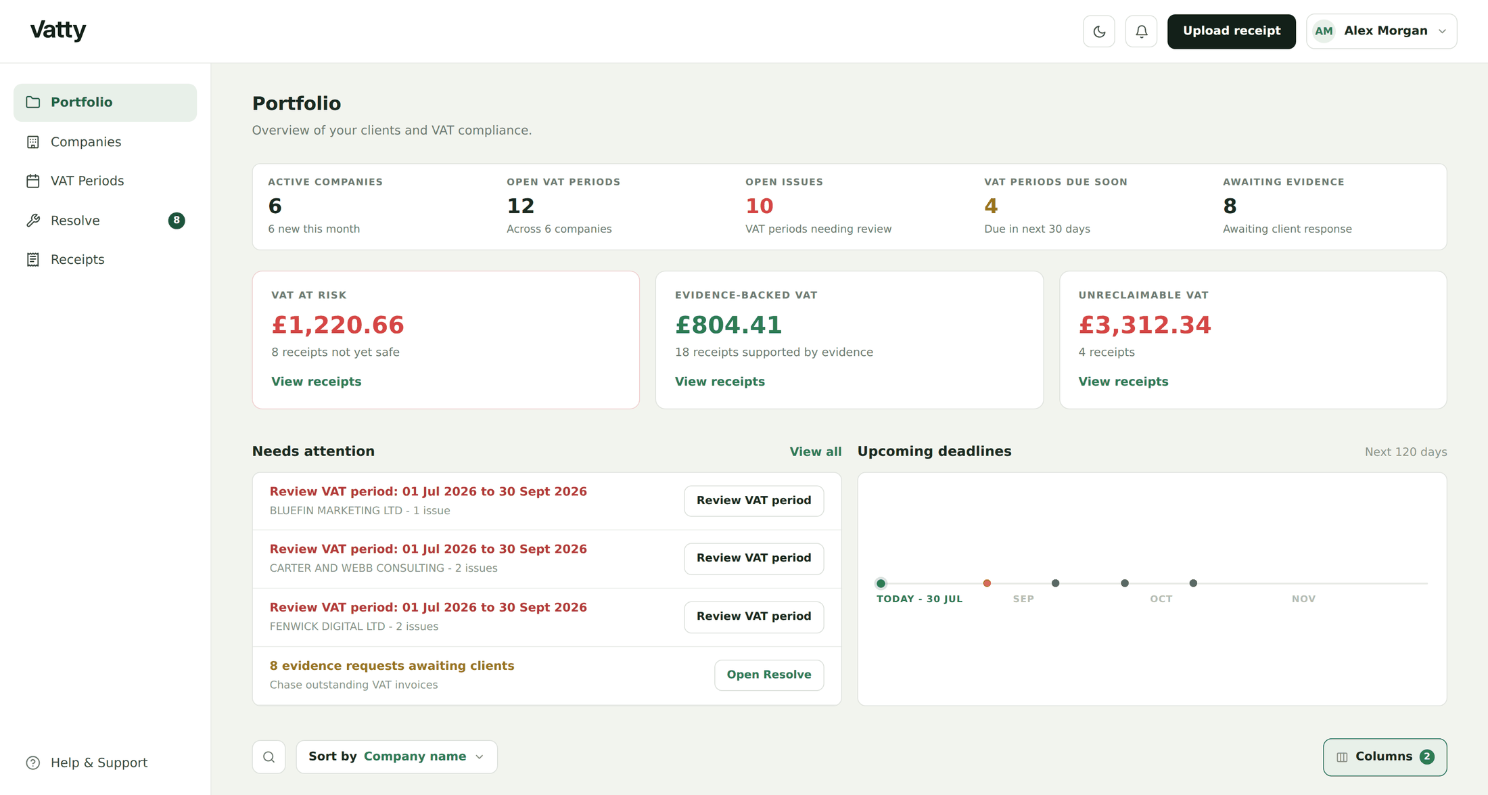Toggle dark mode with the moon icon
1488x795 pixels.
[1099, 31]
